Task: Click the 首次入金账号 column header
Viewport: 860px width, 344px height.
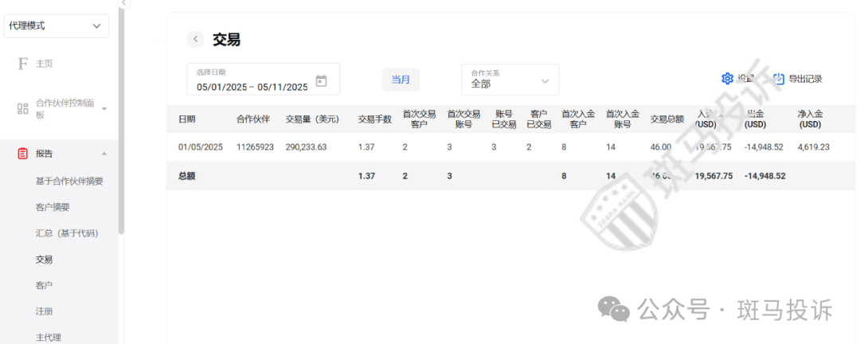Action: pyautogui.click(x=623, y=119)
